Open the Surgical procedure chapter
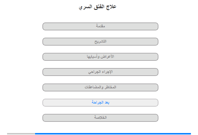Viewport: 198px width, 135px height. click(100, 72)
